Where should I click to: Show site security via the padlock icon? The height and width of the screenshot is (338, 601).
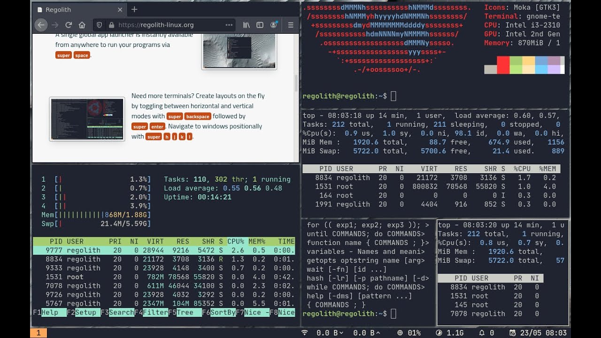click(111, 25)
